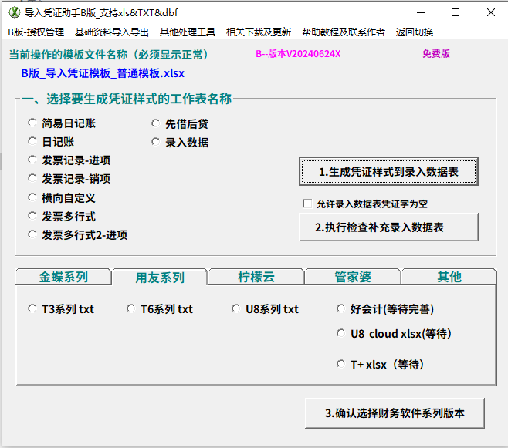
Task: Click 3.确认选择财务软件系列版本 button
Action: [x=395, y=413]
